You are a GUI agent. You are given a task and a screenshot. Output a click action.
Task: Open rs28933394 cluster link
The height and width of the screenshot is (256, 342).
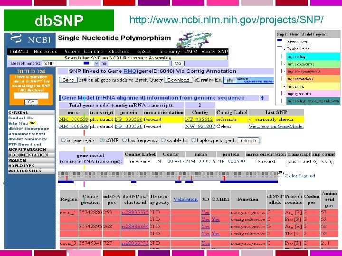tap(135, 227)
